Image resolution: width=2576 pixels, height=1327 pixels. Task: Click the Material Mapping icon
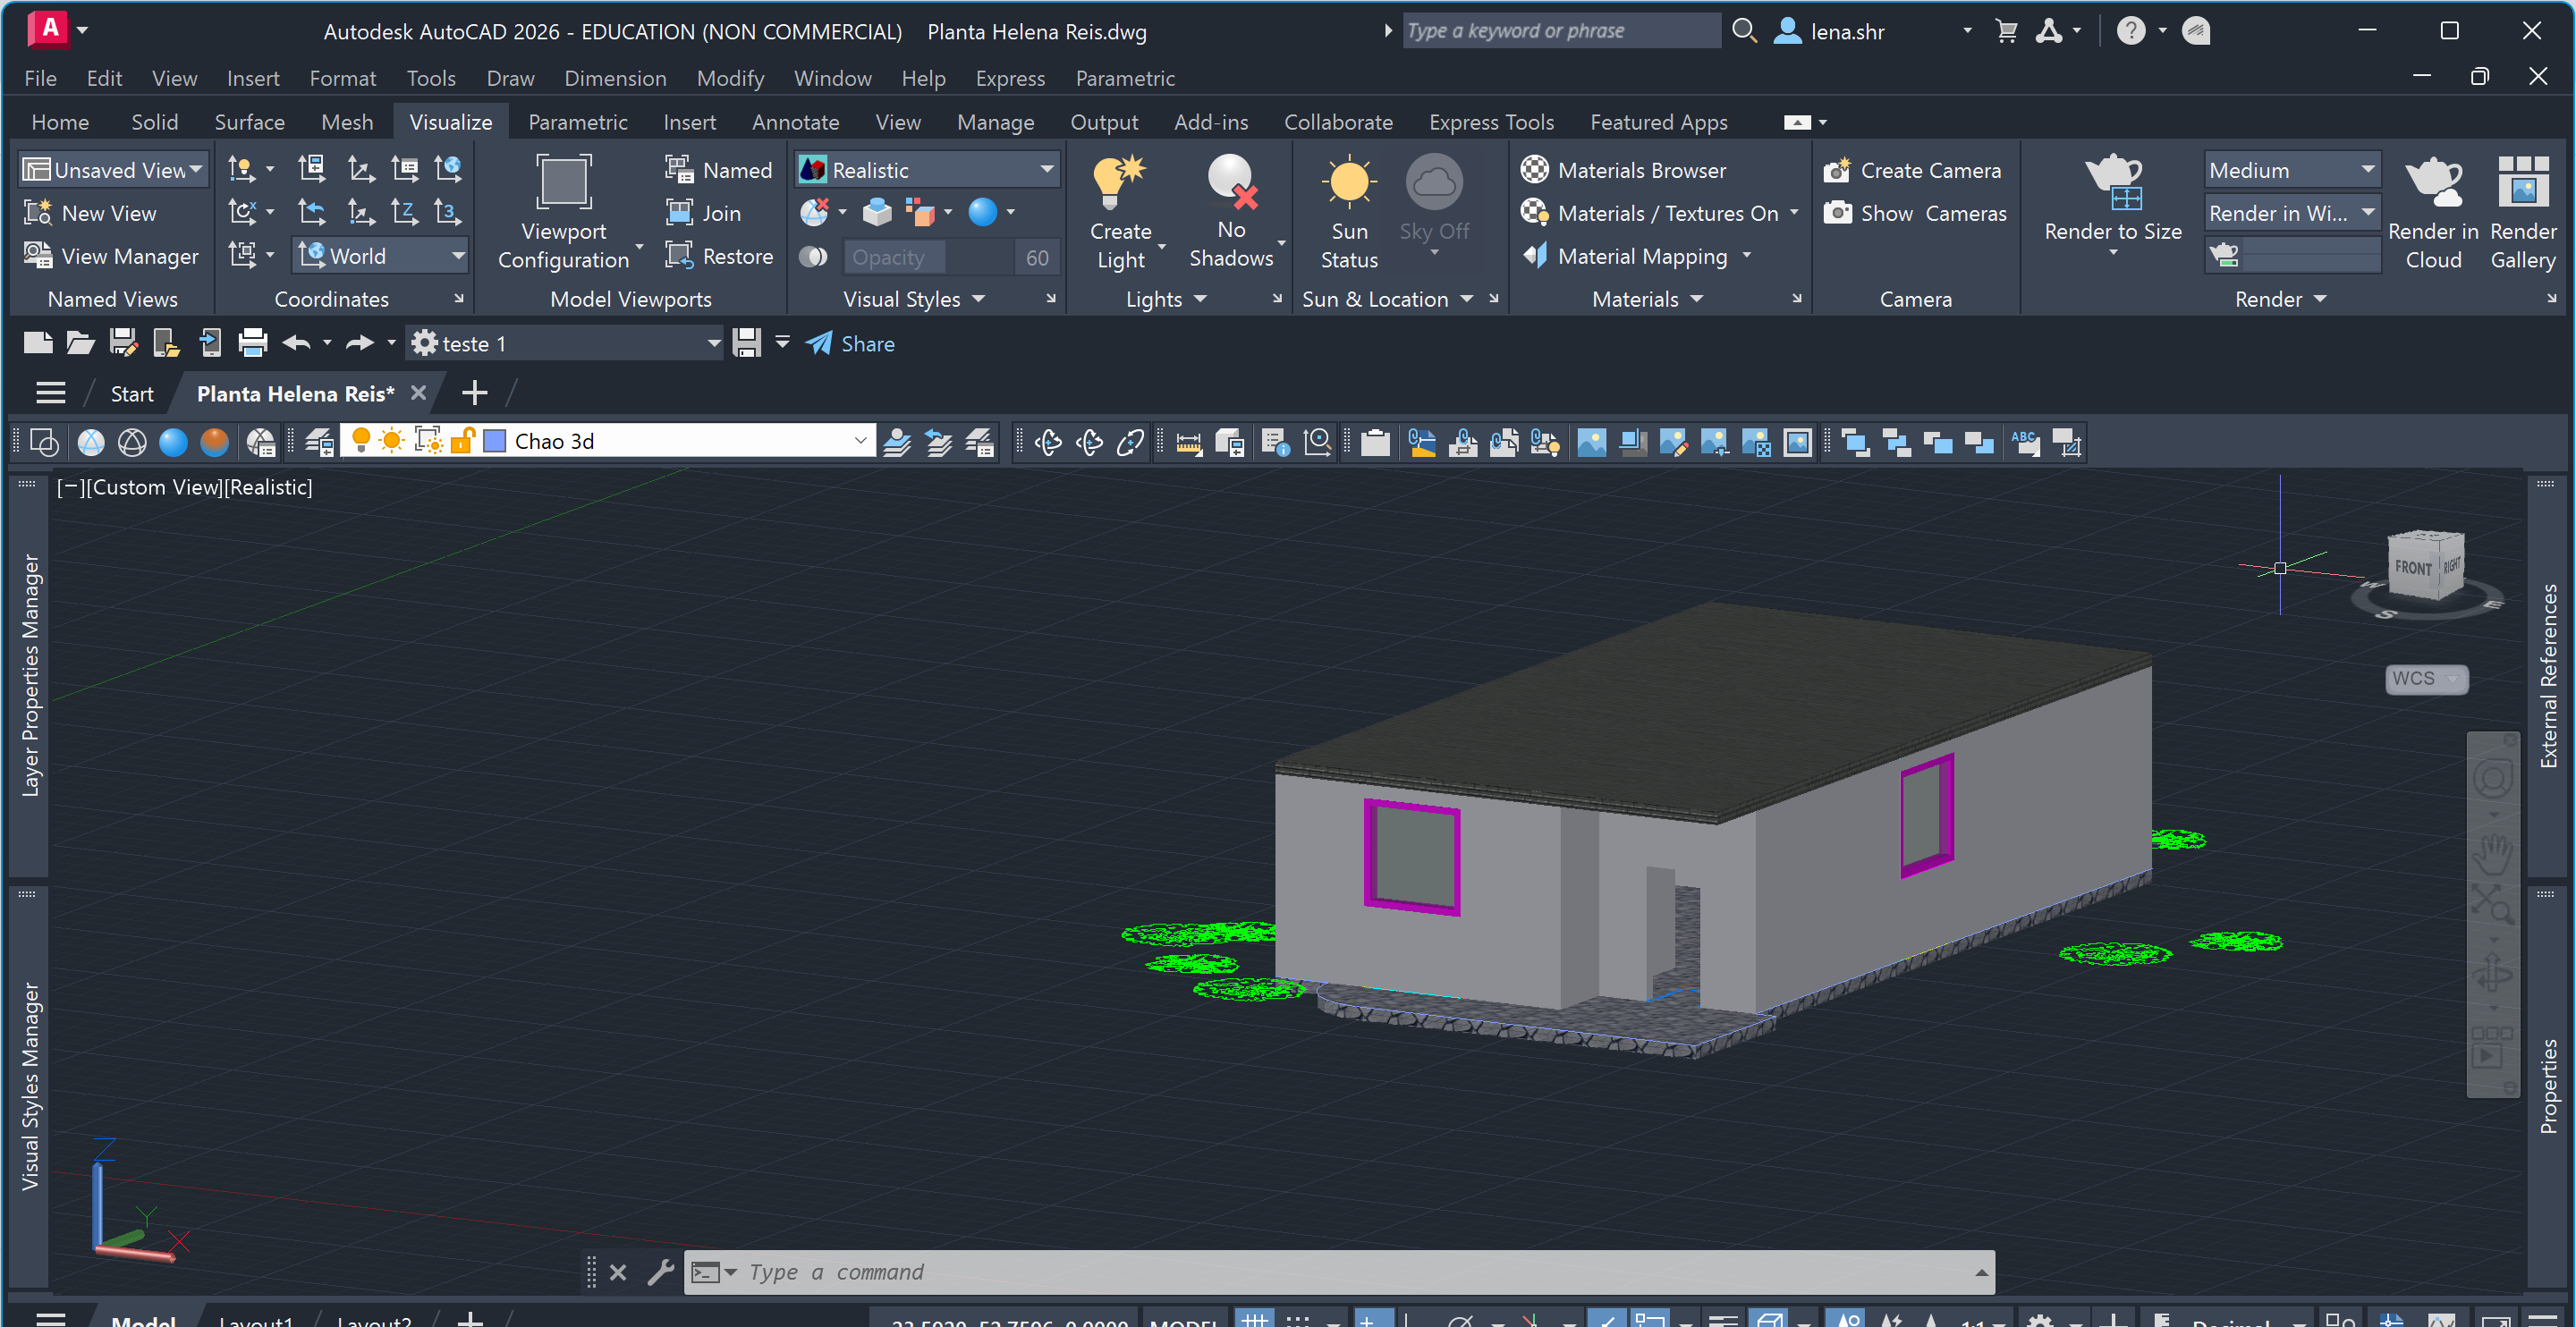[x=1535, y=256]
